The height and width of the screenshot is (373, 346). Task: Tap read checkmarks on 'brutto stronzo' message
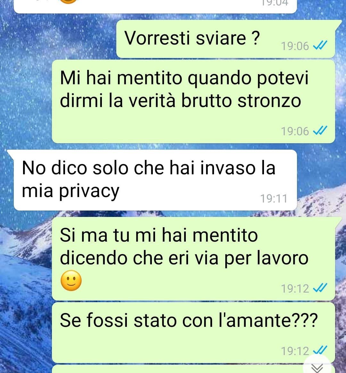point(320,130)
